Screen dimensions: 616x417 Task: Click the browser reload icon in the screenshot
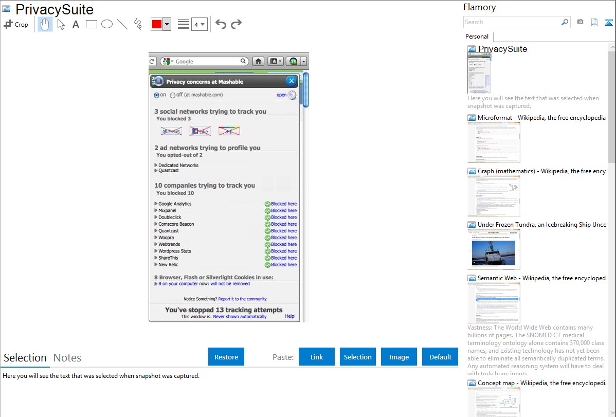152,61
